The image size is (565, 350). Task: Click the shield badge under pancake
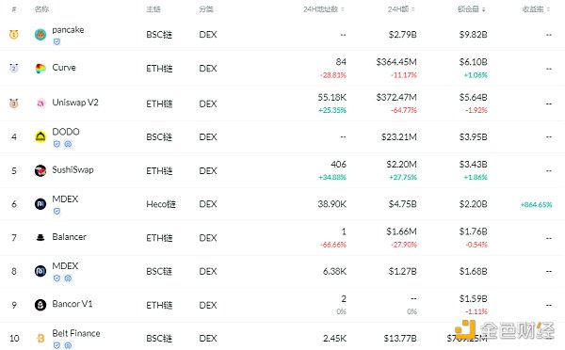[56, 41]
